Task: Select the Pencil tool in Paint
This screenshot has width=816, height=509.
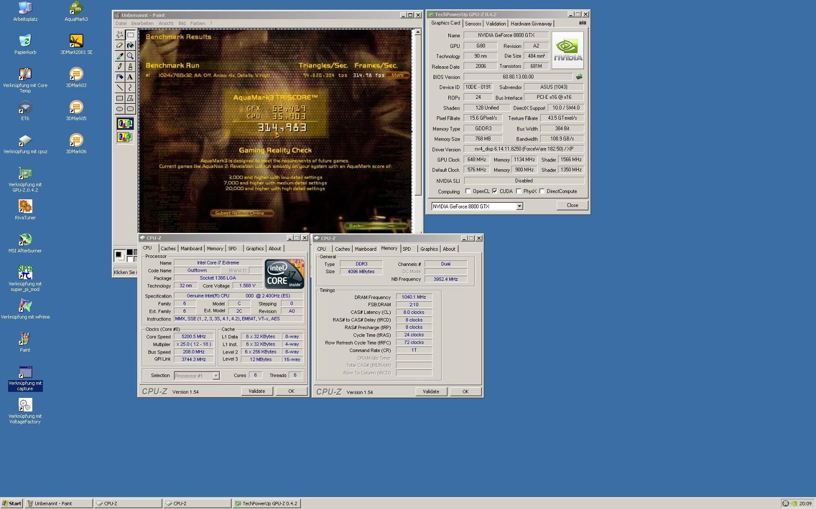Action: point(119,66)
